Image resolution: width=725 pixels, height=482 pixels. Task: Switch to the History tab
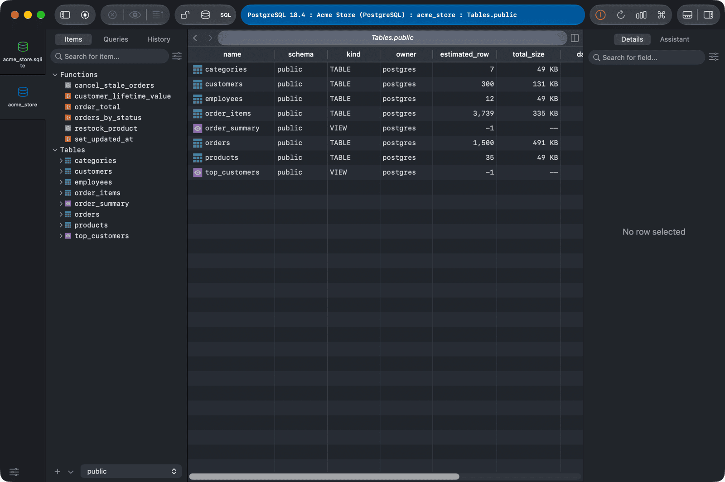[159, 39]
